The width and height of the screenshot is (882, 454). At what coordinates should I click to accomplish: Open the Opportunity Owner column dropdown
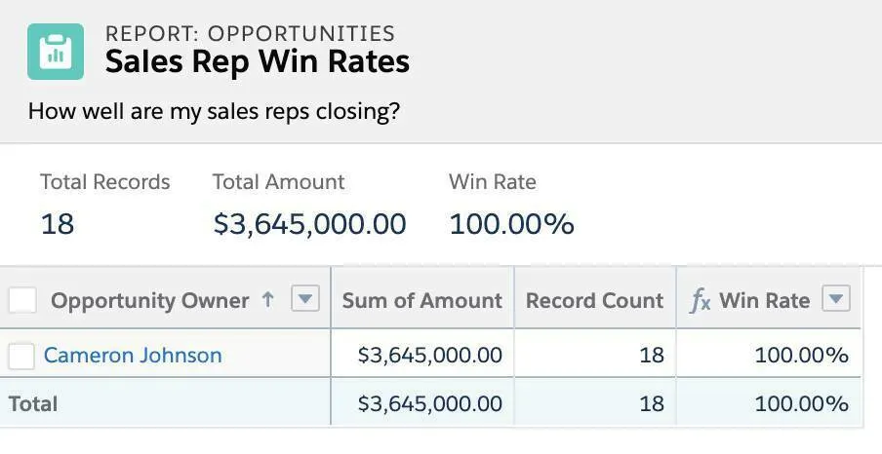pos(305,299)
